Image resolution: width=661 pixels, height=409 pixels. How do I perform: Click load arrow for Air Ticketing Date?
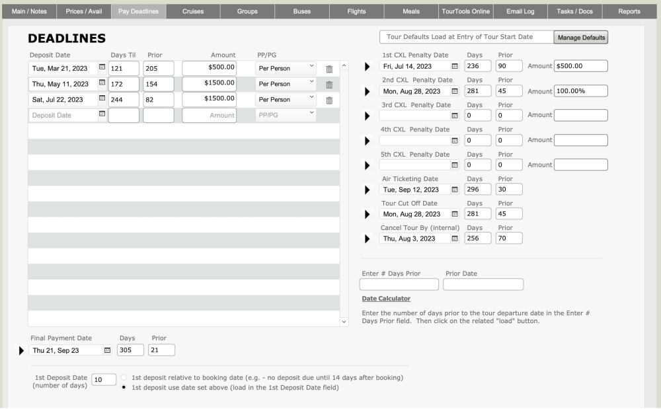tap(367, 190)
